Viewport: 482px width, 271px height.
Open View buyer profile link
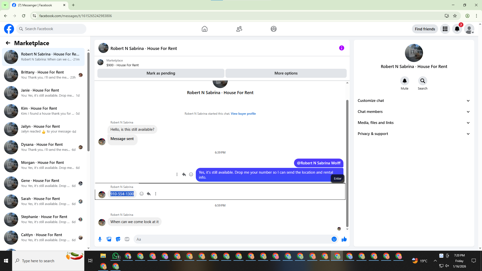(243, 114)
